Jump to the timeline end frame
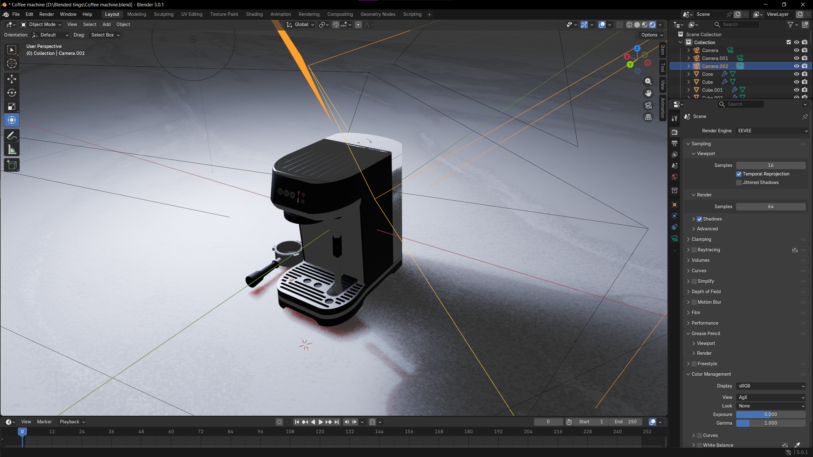Viewport: 813px width, 457px height. 337,422
